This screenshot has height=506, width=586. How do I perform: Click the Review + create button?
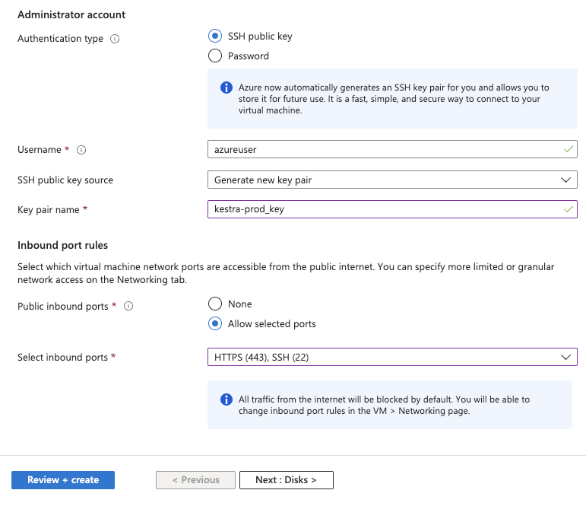pos(63,480)
